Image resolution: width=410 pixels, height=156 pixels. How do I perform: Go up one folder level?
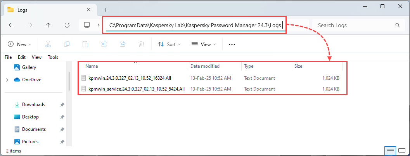pos(48,25)
